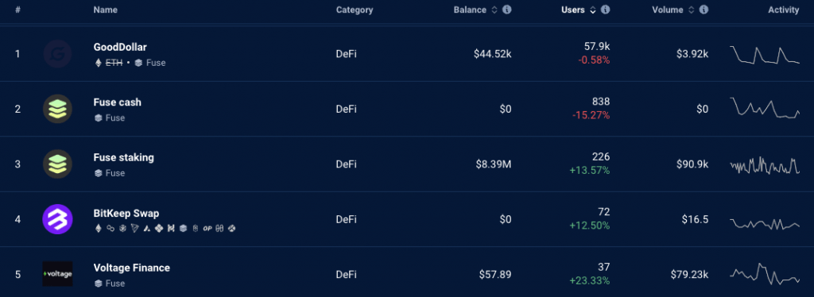The image size is (814, 297).
Task: Click the Users column info icon
Action: click(x=605, y=10)
